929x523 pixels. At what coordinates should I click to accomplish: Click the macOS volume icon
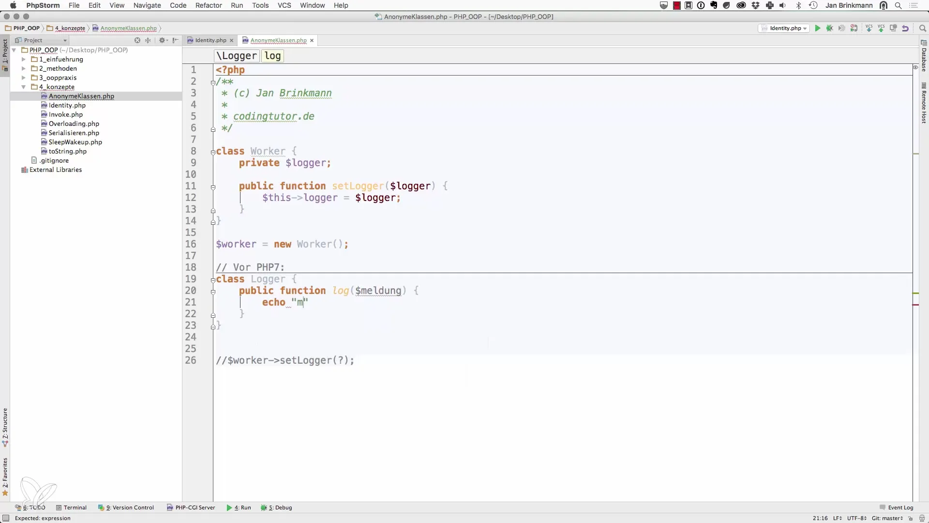pos(782,5)
